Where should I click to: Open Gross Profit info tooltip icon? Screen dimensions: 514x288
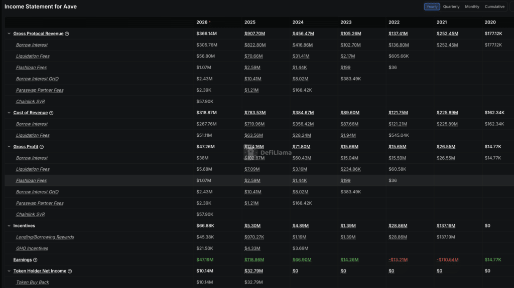42,147
